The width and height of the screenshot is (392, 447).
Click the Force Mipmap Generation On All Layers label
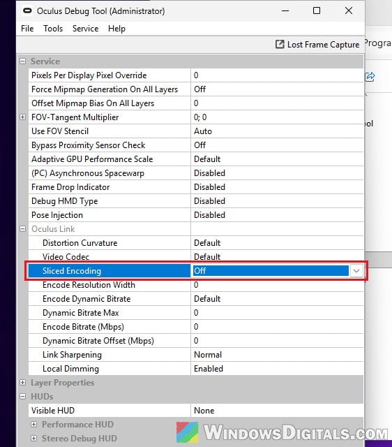[105, 89]
